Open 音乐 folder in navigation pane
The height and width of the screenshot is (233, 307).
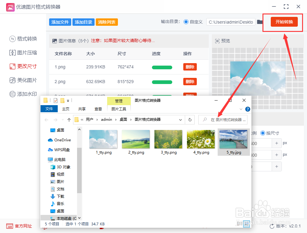[57, 204]
